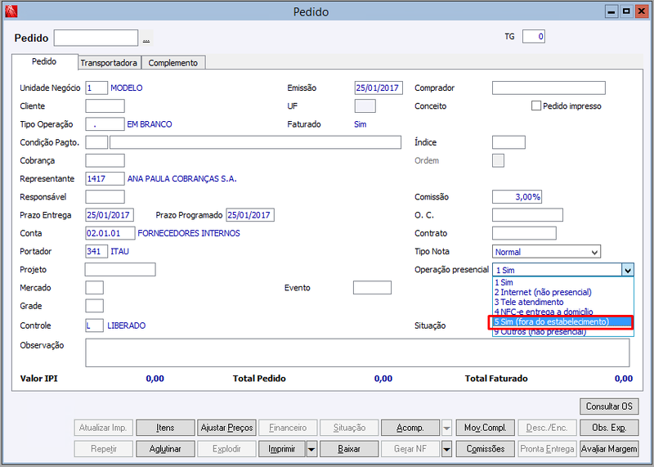Click the Avaliar Margem button
The image size is (654, 467).
click(609, 449)
